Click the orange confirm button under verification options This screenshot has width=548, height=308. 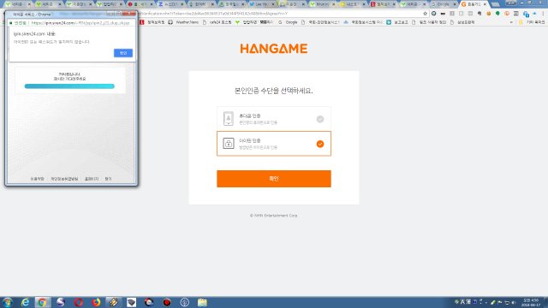pyautogui.click(x=274, y=179)
